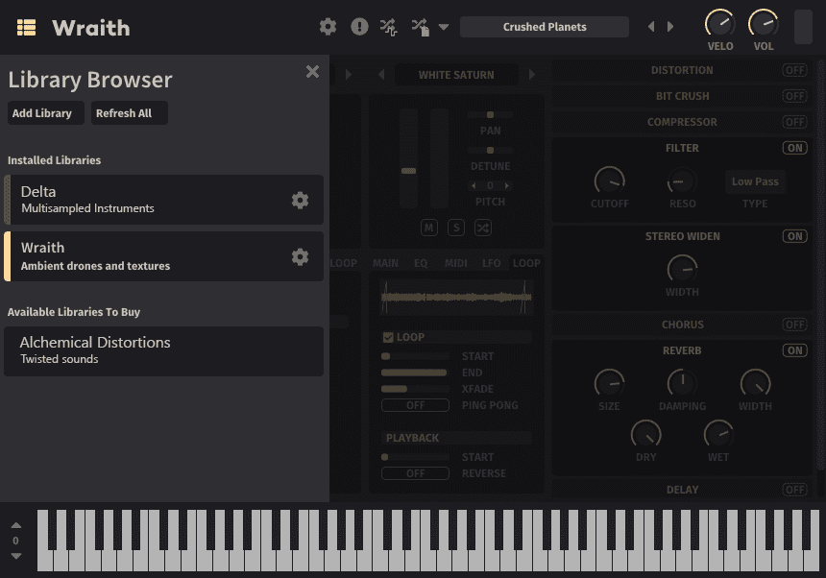Switch to the MIDI tab

click(x=456, y=263)
